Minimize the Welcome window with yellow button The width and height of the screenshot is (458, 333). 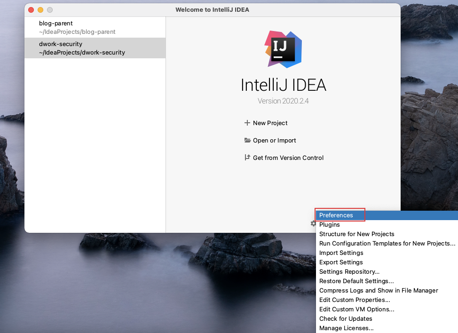click(x=40, y=10)
